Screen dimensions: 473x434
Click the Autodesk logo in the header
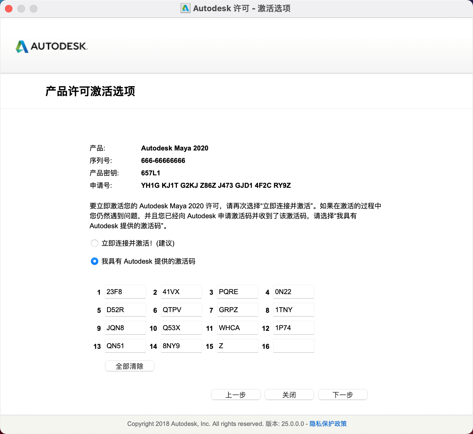(52, 46)
